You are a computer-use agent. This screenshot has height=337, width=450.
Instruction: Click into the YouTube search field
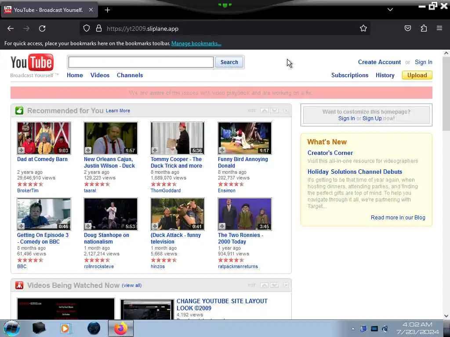(x=141, y=62)
